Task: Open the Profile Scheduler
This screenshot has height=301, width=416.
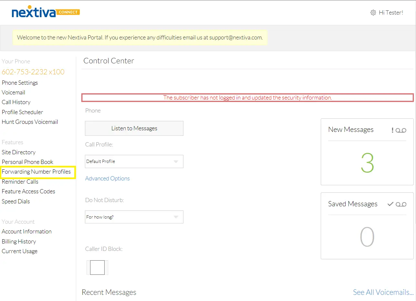Action: (x=22, y=112)
